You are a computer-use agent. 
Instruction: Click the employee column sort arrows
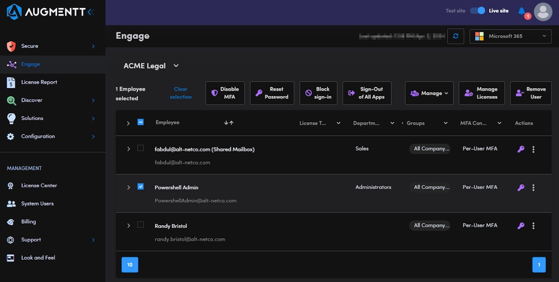coord(229,123)
